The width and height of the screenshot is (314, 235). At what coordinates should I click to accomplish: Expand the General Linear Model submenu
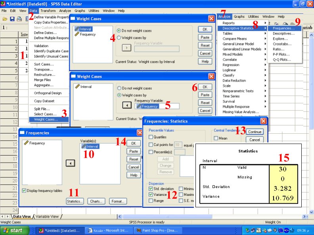click(243, 44)
